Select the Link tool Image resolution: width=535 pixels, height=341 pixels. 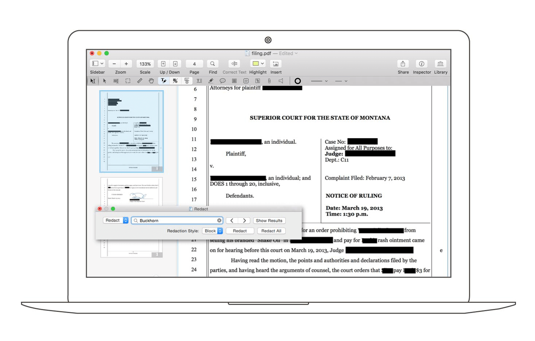[x=258, y=81]
